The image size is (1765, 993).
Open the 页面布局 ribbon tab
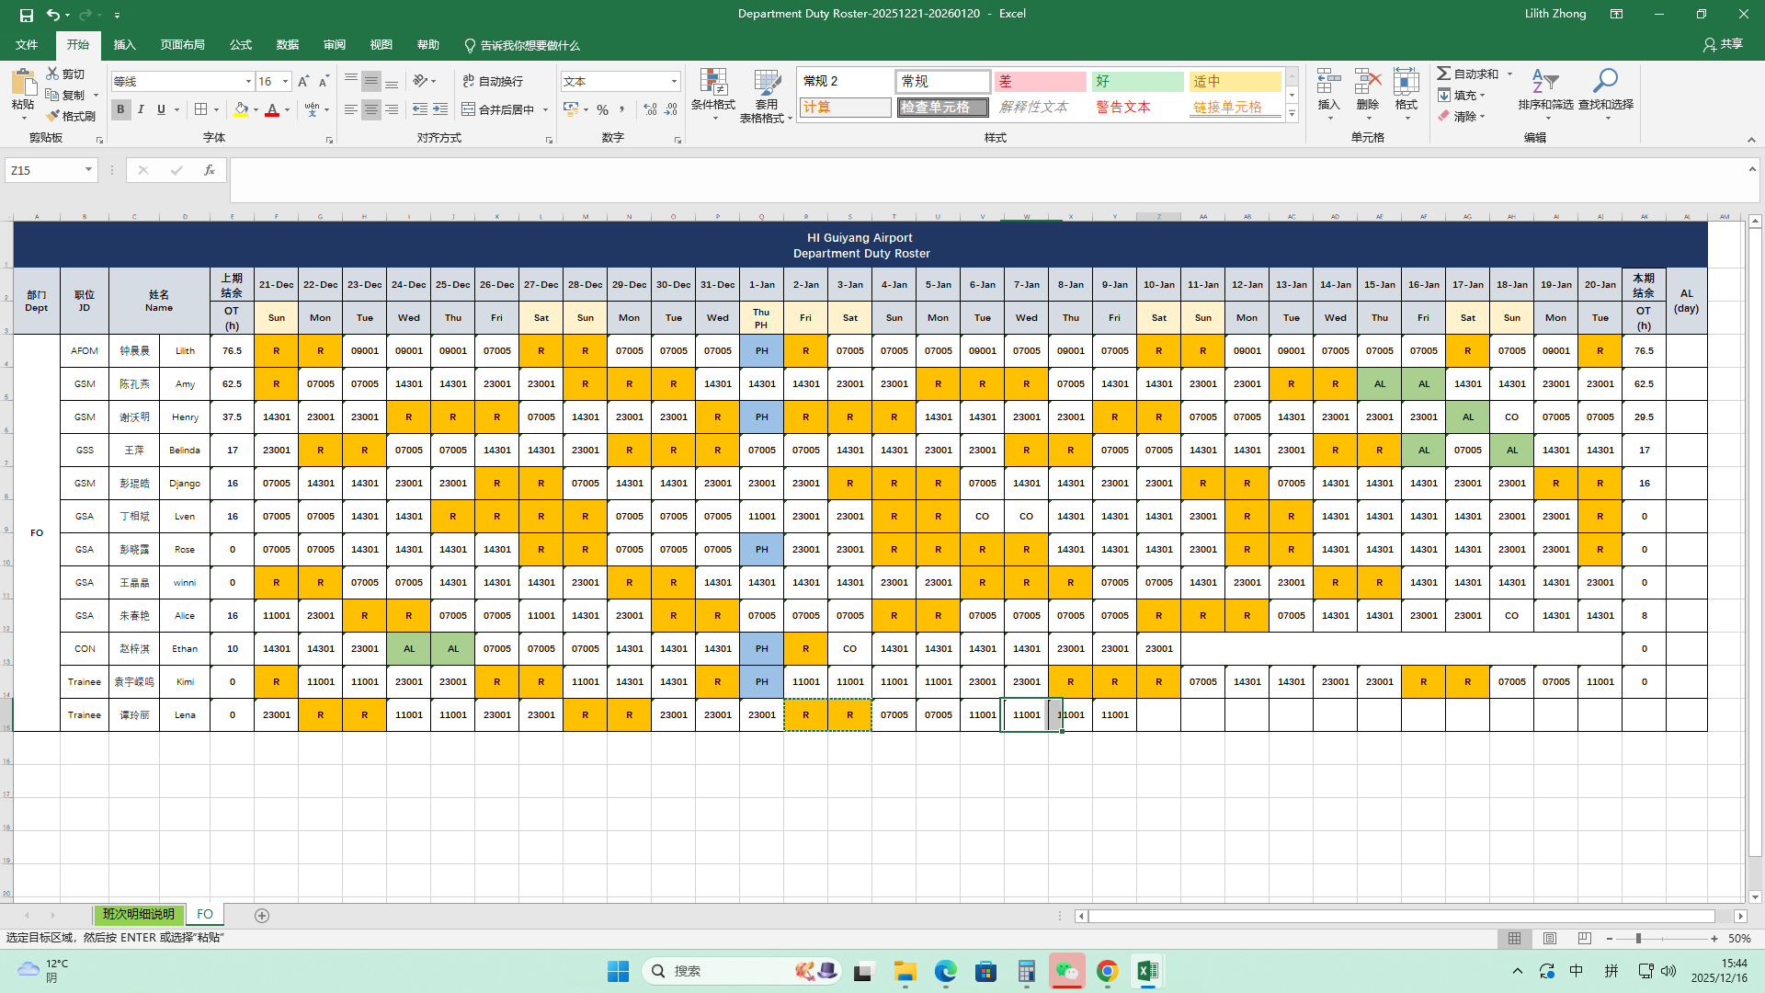coord(182,45)
